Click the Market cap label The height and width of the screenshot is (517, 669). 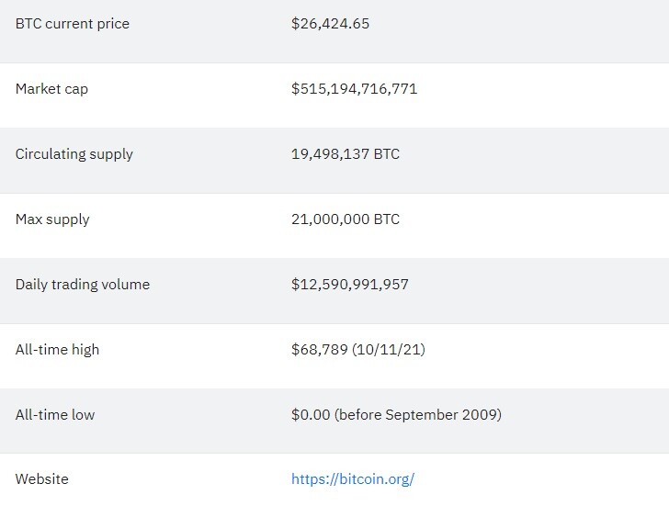pos(51,89)
